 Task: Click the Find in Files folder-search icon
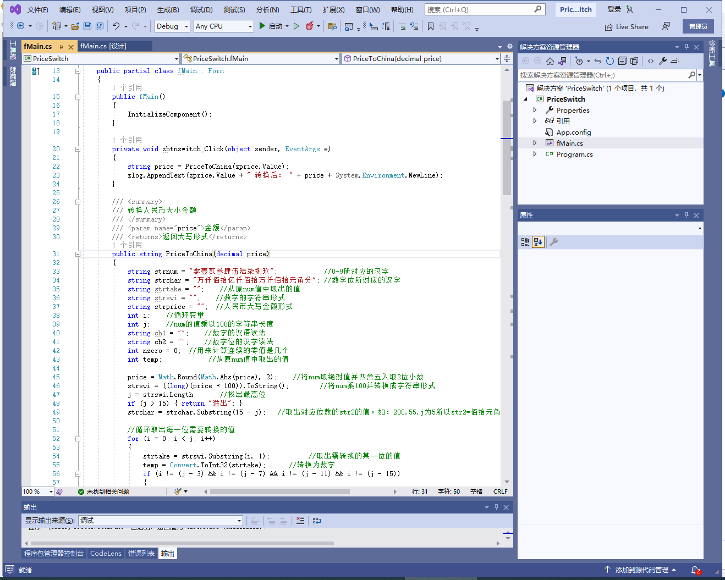tap(332, 26)
